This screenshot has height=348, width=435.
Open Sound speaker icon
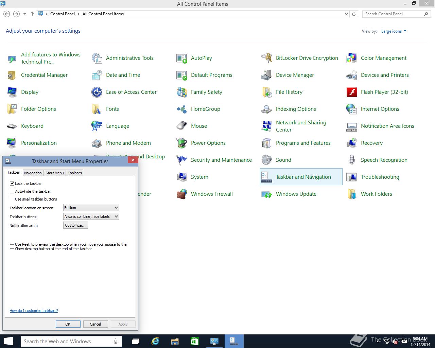pyautogui.click(x=267, y=160)
